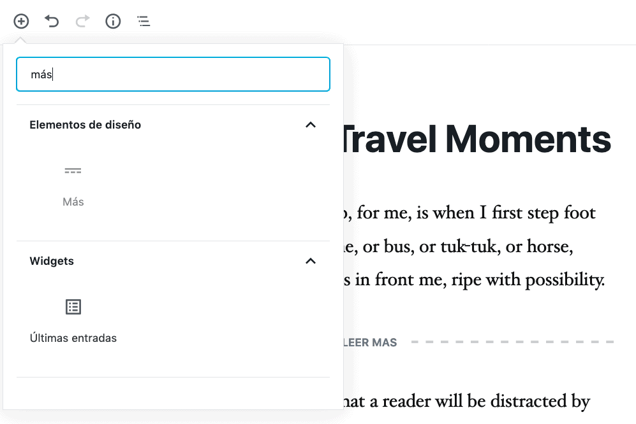Insert the Más separator block
636x424 pixels.
(x=73, y=185)
